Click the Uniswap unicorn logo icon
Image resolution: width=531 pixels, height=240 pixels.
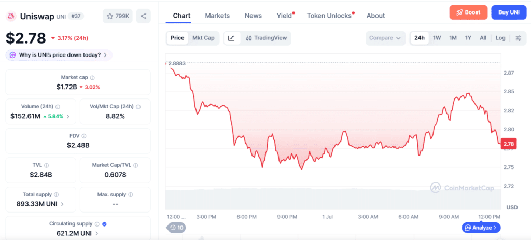click(12, 16)
